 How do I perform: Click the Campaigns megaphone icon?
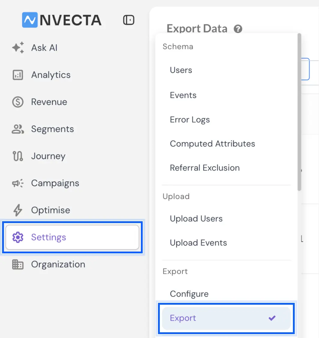point(18,183)
